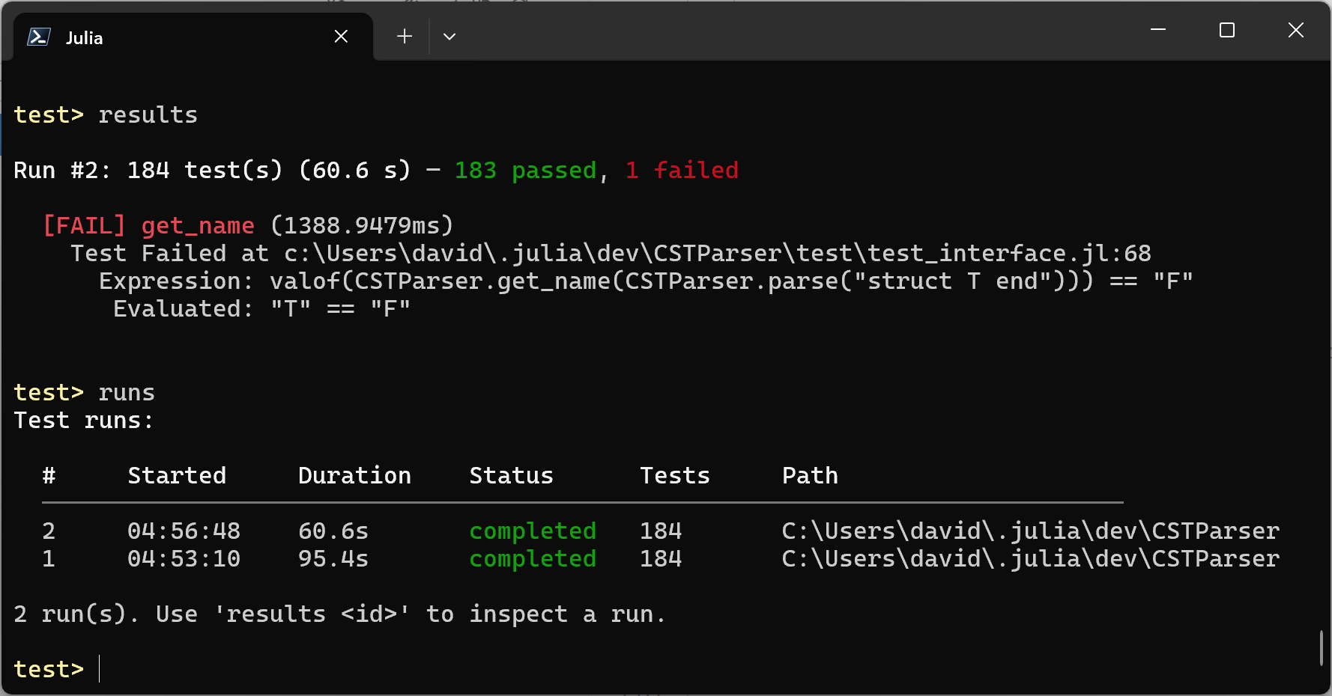
Task: Select the get_name failed test name
Action: 197,225
